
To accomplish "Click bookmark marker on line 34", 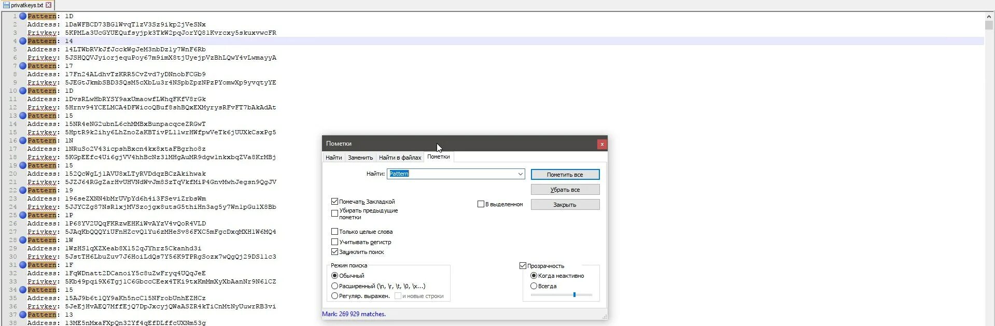I will [23, 290].
